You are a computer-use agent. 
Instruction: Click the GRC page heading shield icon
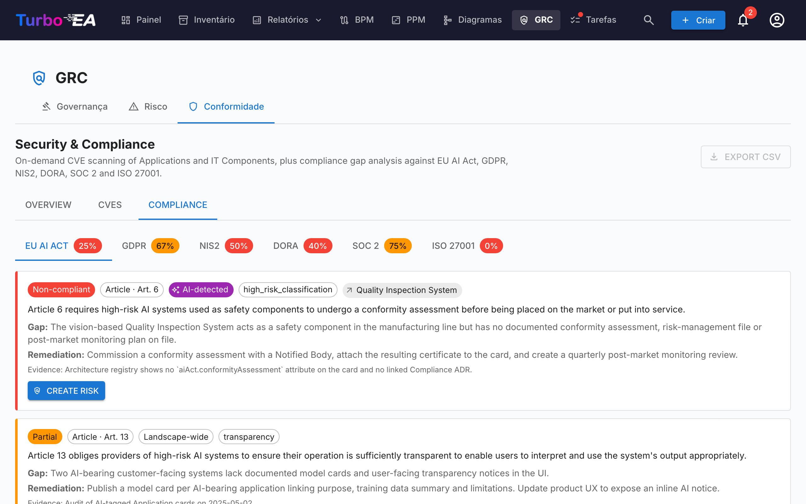(x=39, y=78)
